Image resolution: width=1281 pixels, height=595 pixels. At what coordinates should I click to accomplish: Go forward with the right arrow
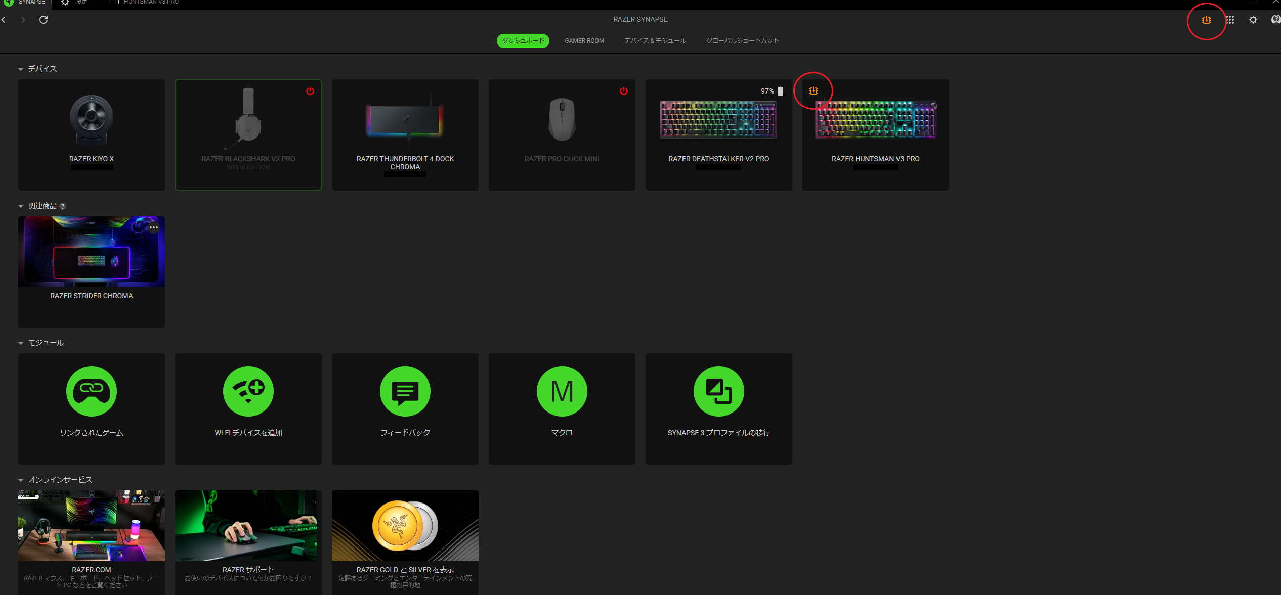[23, 20]
